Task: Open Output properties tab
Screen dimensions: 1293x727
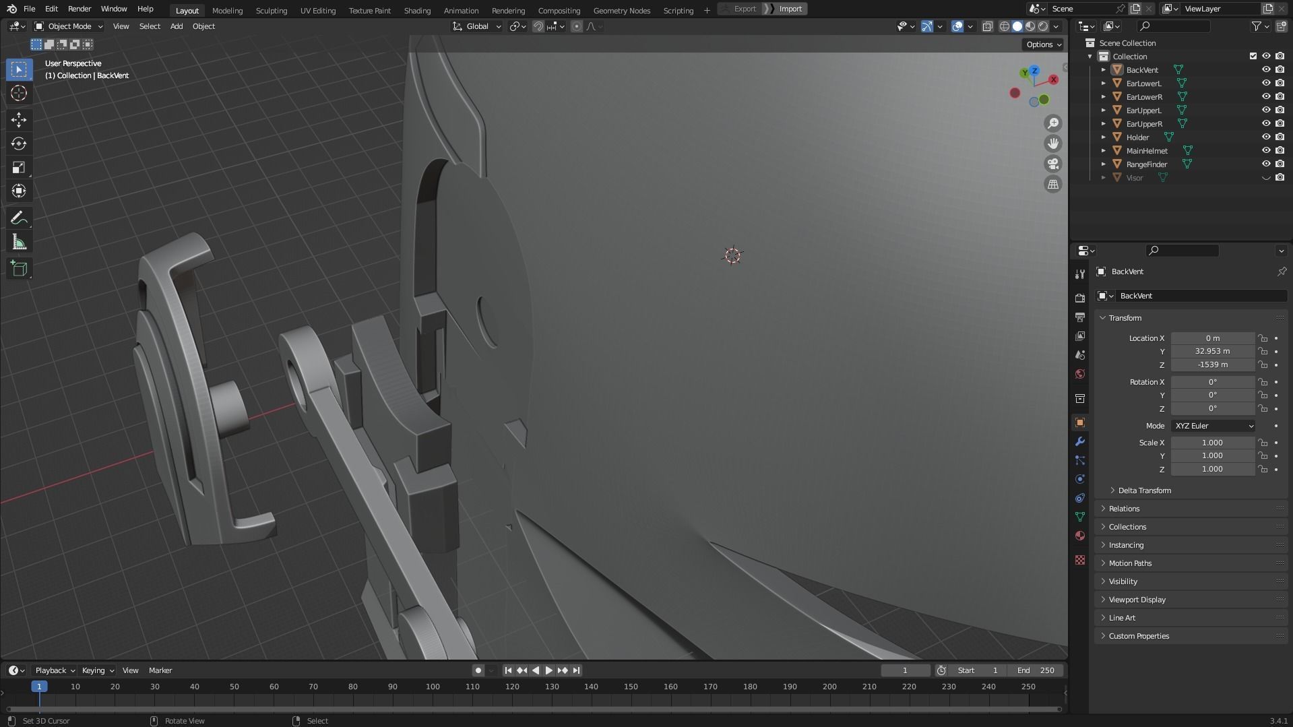Action: pyautogui.click(x=1080, y=317)
